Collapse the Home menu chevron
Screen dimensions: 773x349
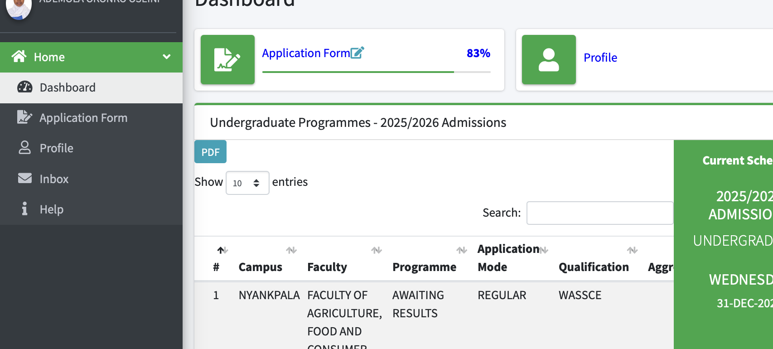tap(167, 57)
